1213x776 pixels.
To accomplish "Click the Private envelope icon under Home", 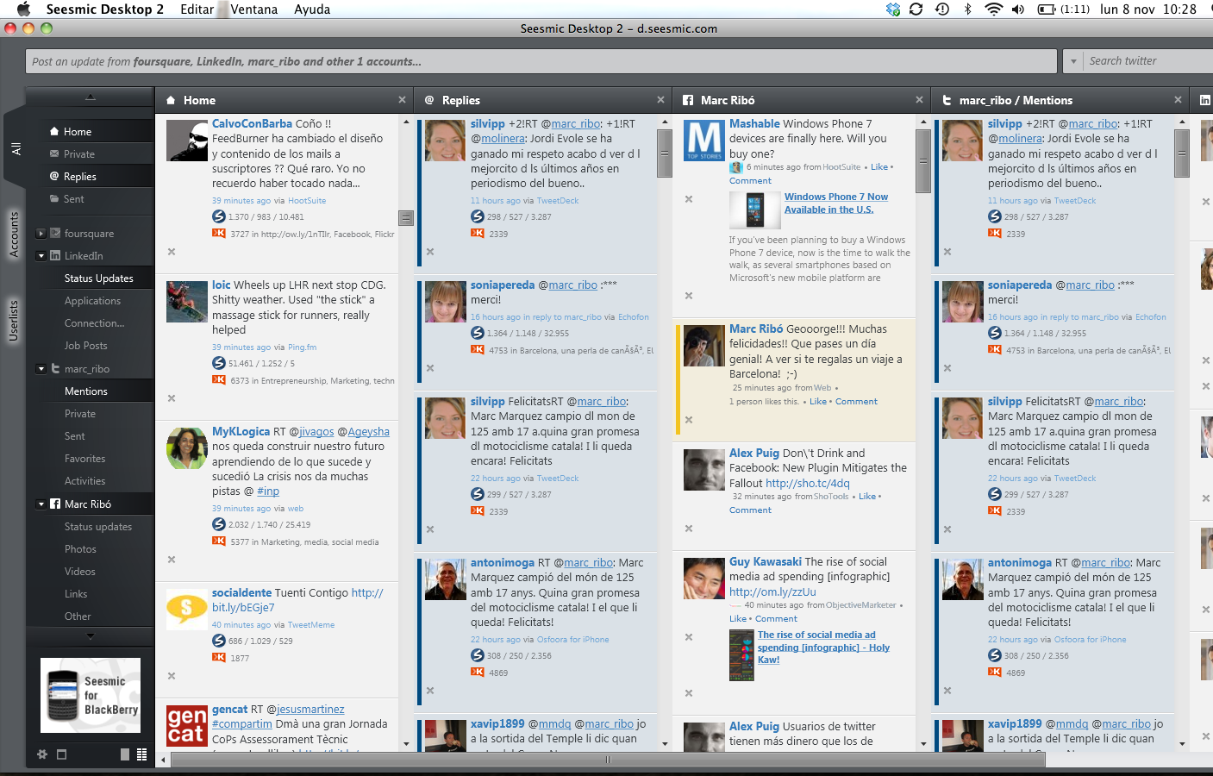I will click(55, 153).
